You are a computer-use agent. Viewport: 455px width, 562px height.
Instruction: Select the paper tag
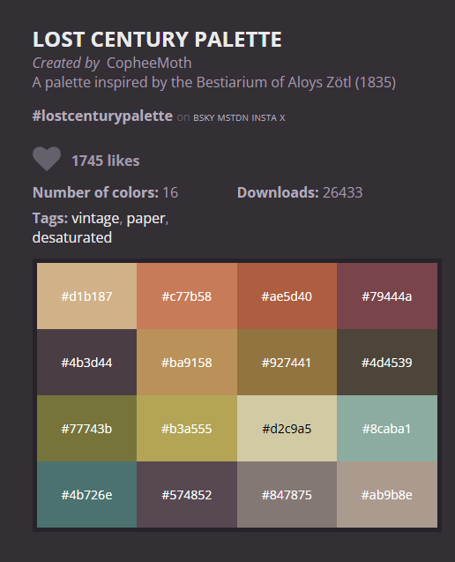145,218
